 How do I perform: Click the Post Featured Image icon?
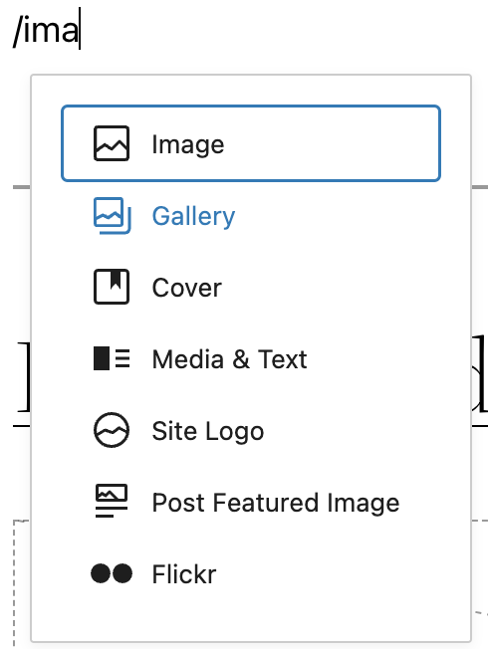[112, 501]
